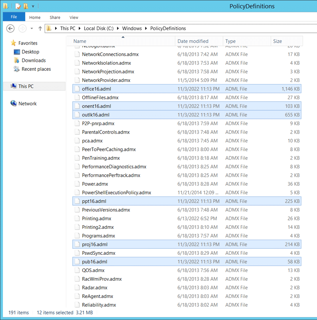Select This PC in navigation pane
The height and width of the screenshot is (320, 317).
pyautogui.click(x=26, y=86)
